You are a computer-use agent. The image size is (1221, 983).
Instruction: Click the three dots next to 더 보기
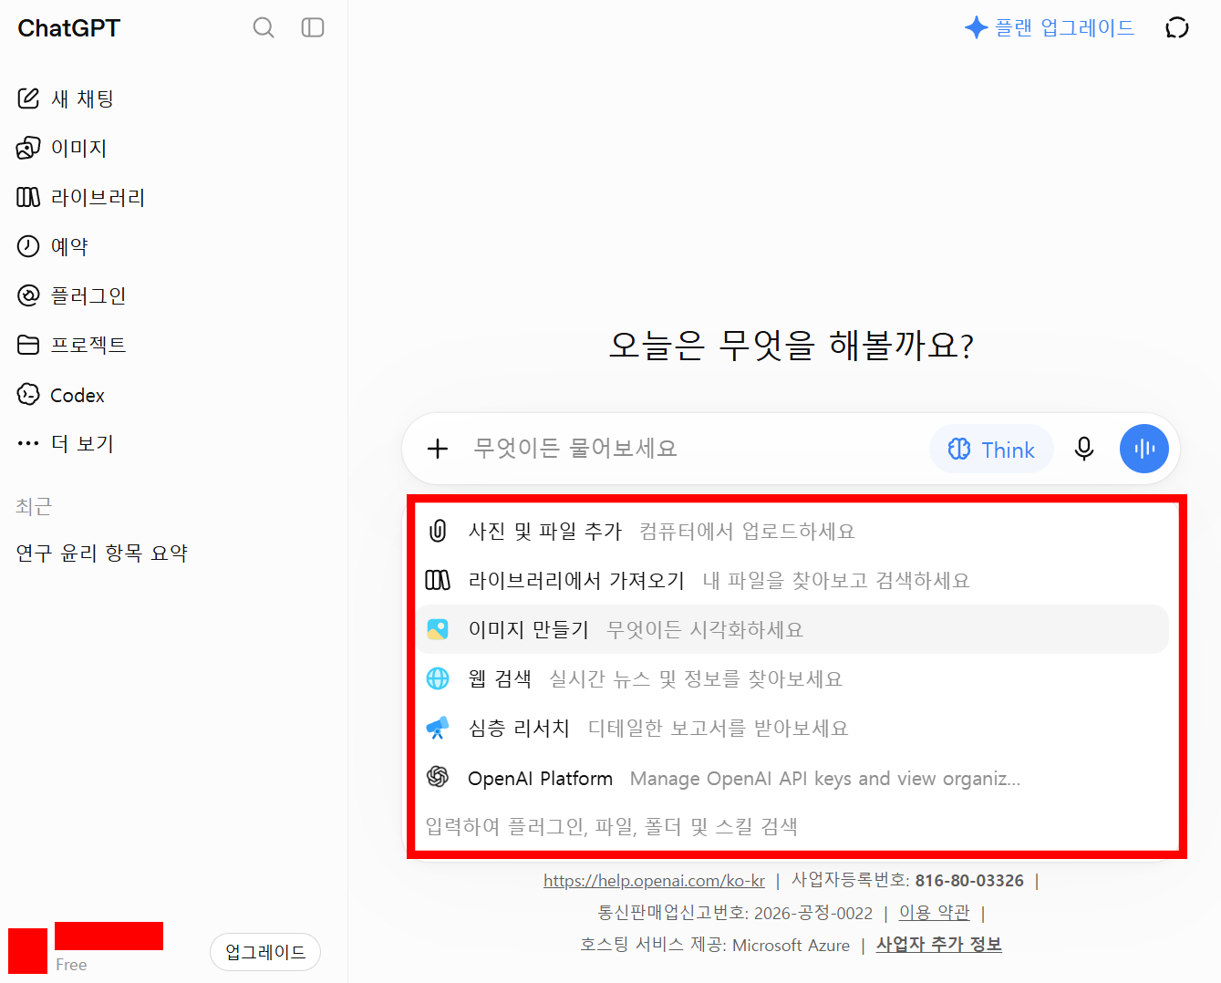point(28,444)
